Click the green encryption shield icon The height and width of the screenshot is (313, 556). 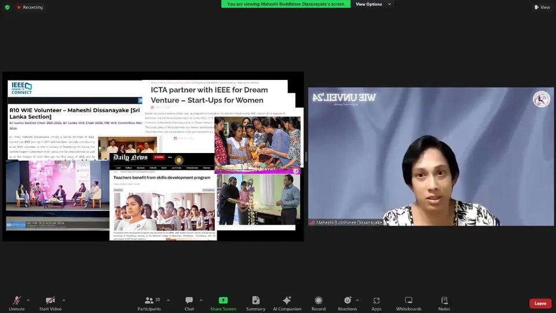pos(7,7)
